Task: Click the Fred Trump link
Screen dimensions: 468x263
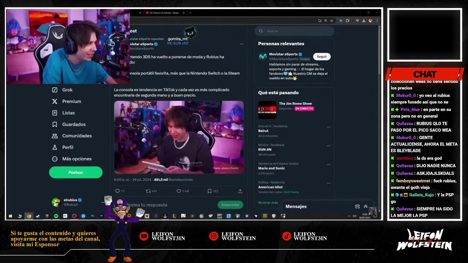Action: pyautogui.click(x=291, y=192)
